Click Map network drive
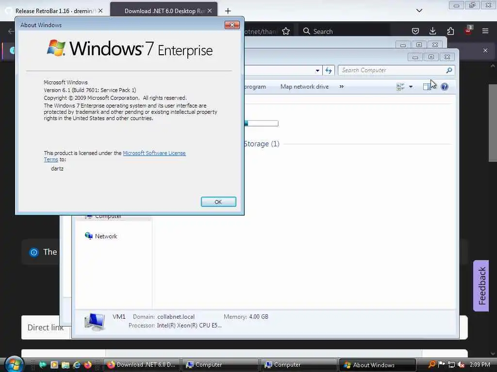This screenshot has width=497, height=372. [304, 87]
